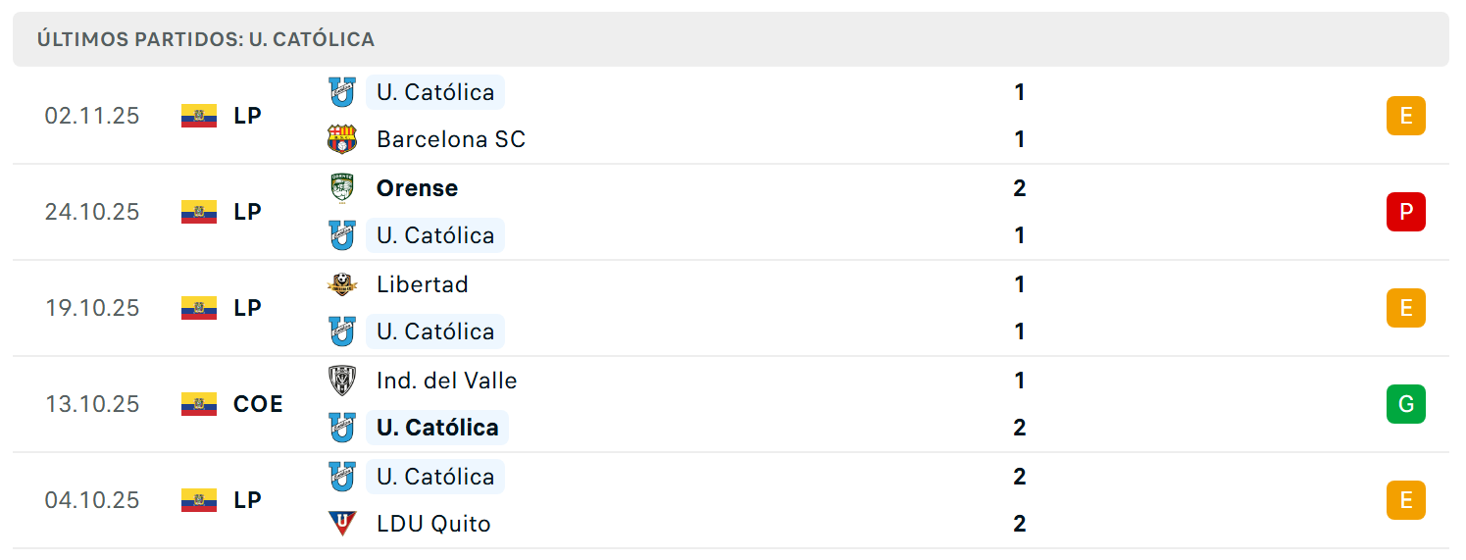Image resolution: width=1466 pixels, height=560 pixels.
Task: Click the Últimos Partidos: U. Católica header
Action: (206, 39)
